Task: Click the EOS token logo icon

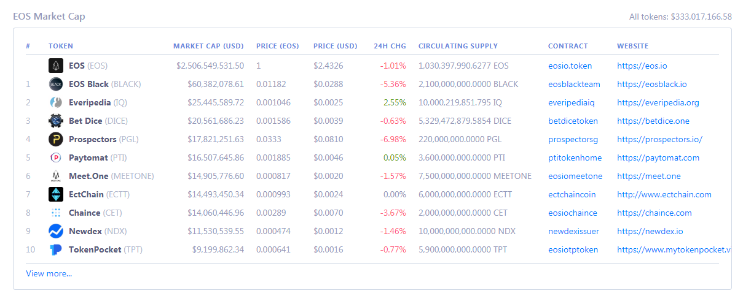Action: click(x=56, y=66)
